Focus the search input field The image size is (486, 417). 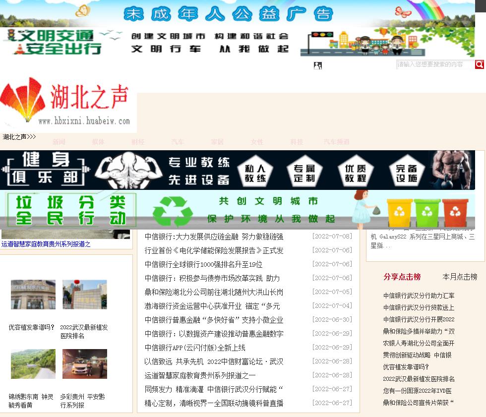[x=435, y=64]
